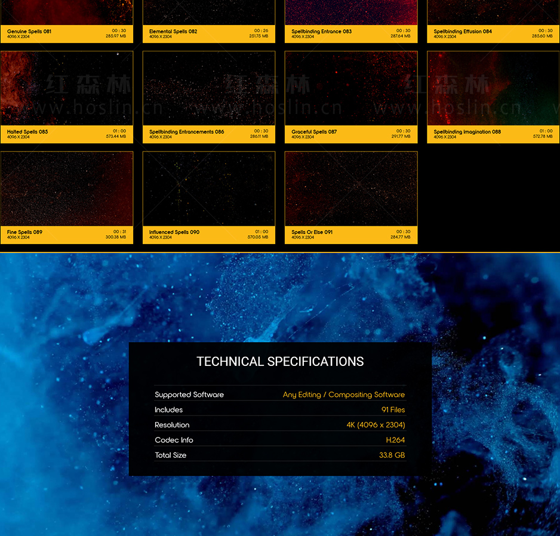Open the Influenced Spells 090 thumbnail
Screen dimensions: 560x536
[x=209, y=189]
